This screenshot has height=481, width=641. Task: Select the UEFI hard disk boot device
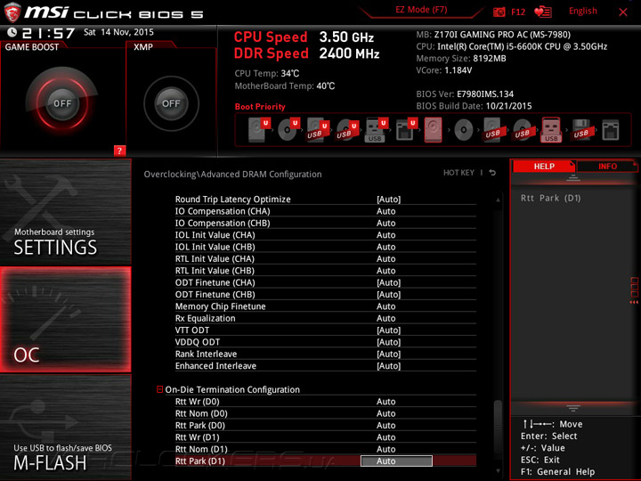[x=259, y=130]
